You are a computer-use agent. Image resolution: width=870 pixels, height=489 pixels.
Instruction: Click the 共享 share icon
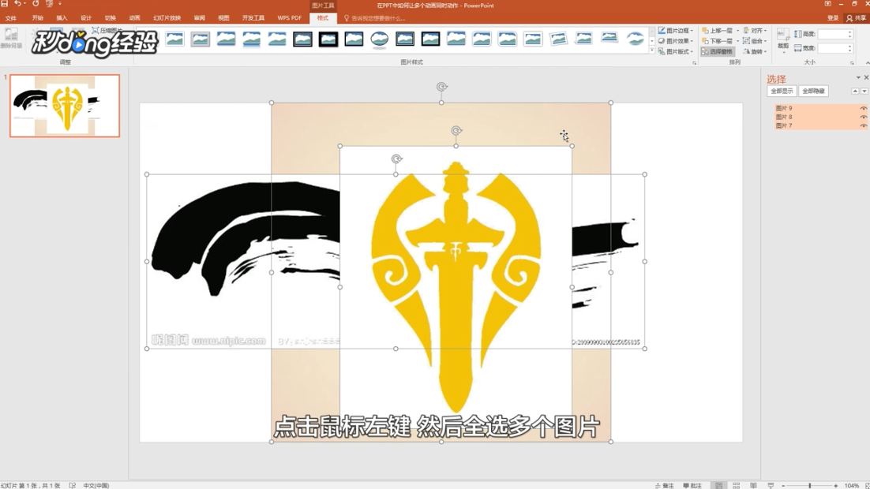pyautogui.click(x=857, y=18)
